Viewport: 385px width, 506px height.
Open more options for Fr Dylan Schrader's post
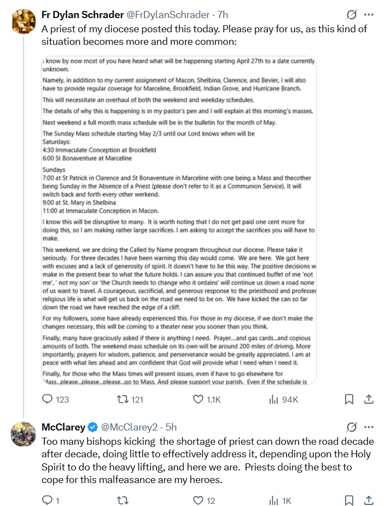tap(369, 15)
